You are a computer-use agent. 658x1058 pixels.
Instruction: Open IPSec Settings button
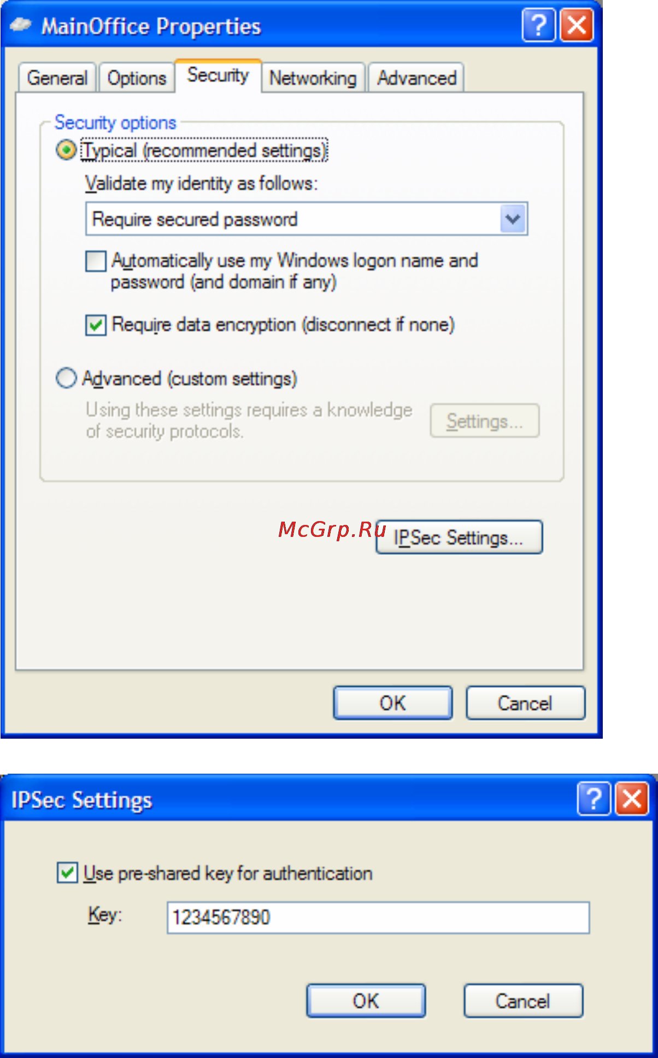459,537
